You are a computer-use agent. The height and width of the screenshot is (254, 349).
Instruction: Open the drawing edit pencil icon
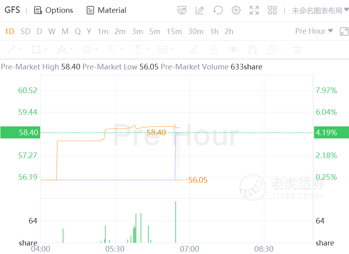(x=200, y=10)
